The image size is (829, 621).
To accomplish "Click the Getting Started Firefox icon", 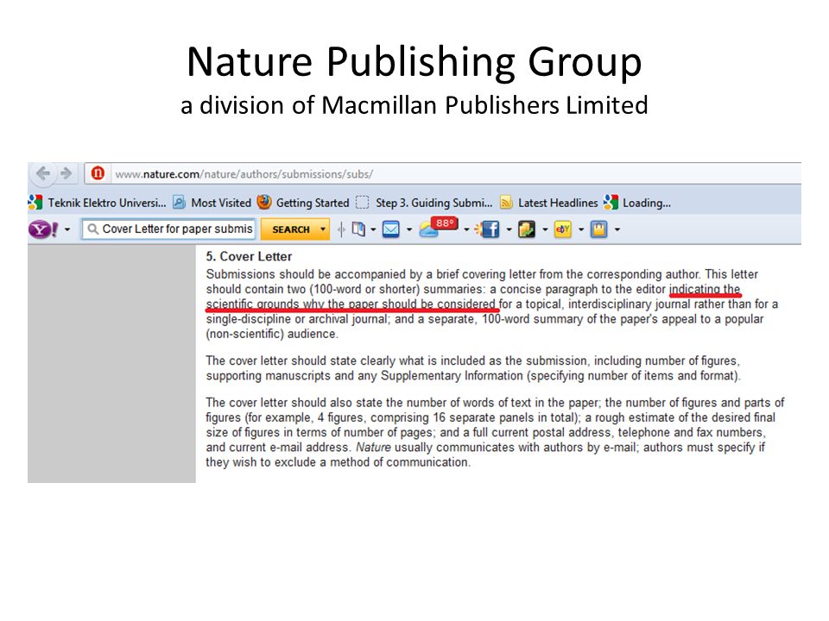I will (x=264, y=202).
